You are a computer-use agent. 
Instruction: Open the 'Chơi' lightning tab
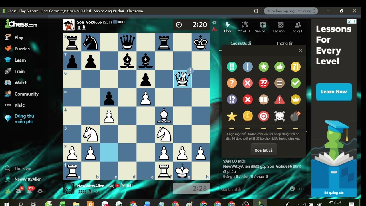pyautogui.click(x=228, y=27)
